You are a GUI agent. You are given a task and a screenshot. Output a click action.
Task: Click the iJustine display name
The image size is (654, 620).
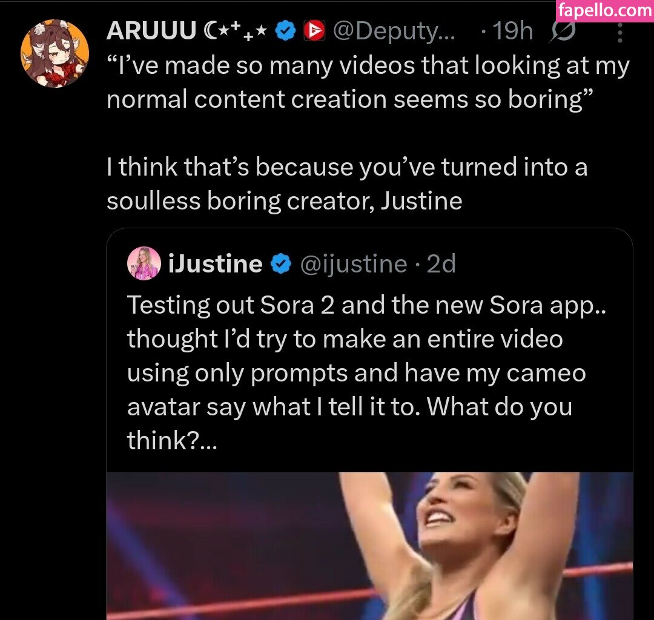coord(215,264)
